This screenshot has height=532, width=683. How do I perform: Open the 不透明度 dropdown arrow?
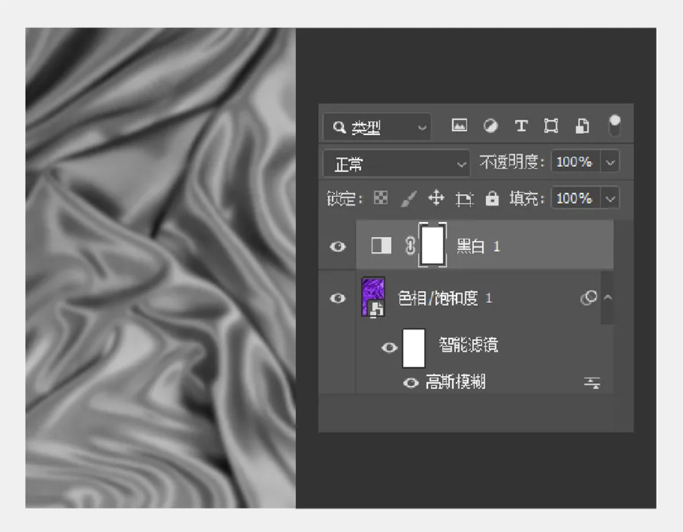tap(610, 162)
